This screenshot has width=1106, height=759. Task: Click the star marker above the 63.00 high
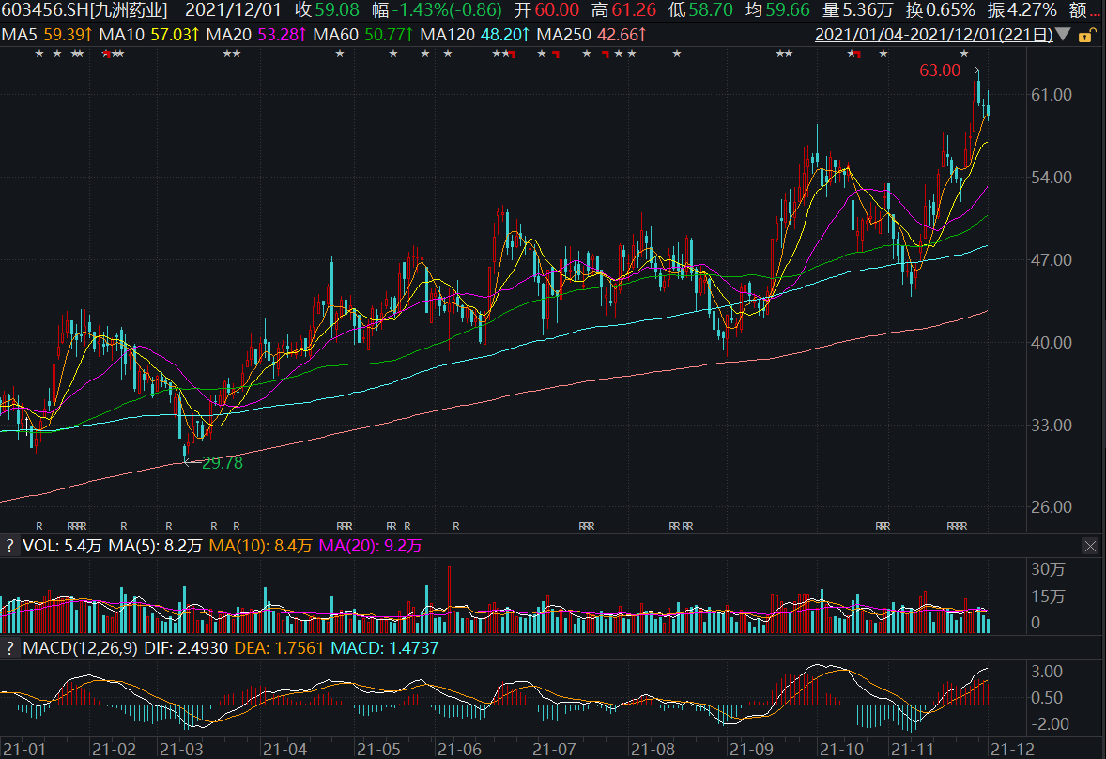pyautogui.click(x=964, y=54)
